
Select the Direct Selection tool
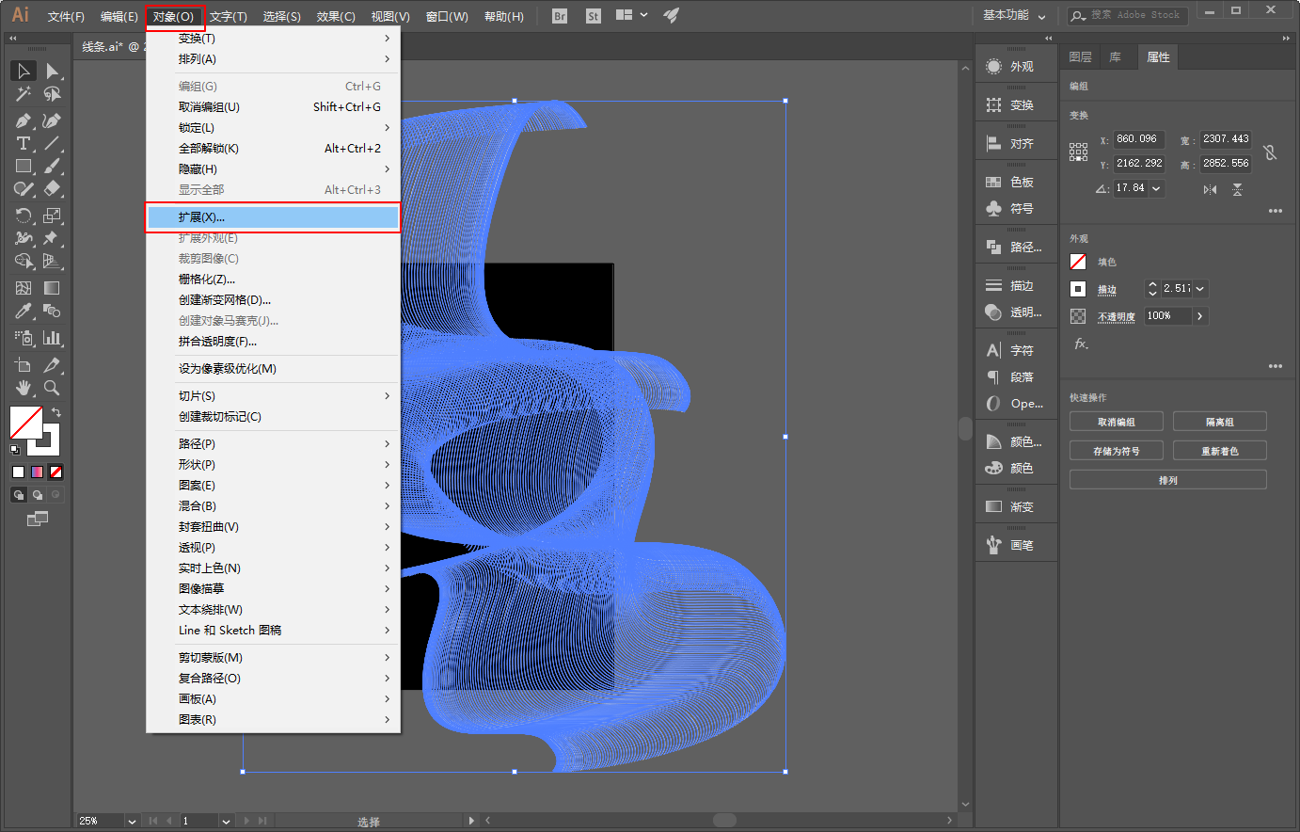(x=53, y=71)
